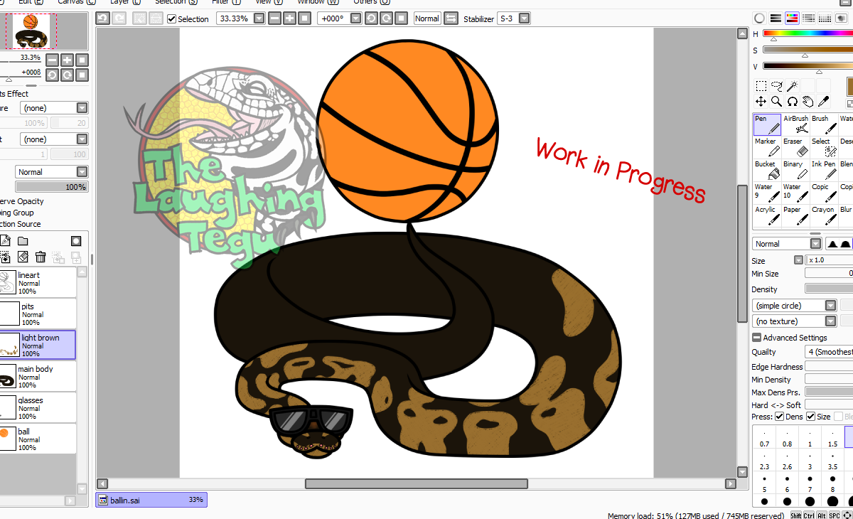Select the glasses layer
This screenshot has width=853, height=519.
pos(38,407)
